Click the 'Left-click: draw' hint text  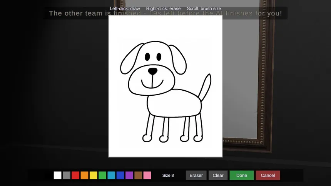[x=125, y=8]
